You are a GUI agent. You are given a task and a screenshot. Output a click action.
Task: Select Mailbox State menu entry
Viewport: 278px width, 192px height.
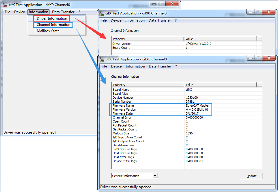coord(48,31)
